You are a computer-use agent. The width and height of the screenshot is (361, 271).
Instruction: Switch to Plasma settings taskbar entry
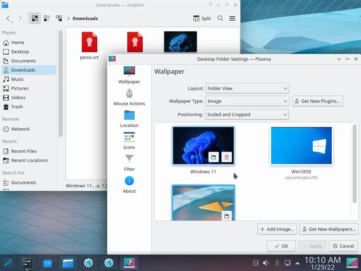129,263
